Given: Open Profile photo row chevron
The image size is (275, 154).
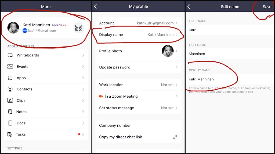Looking at the screenshot, I should [x=177, y=51].
